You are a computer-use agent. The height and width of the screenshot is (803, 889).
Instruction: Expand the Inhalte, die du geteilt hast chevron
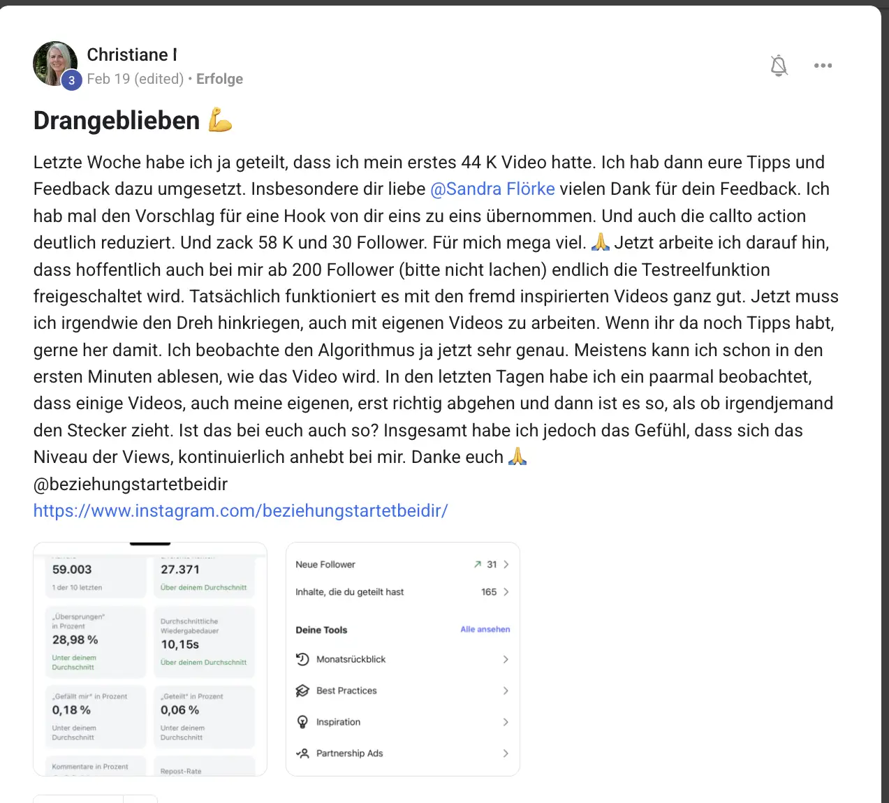(506, 592)
